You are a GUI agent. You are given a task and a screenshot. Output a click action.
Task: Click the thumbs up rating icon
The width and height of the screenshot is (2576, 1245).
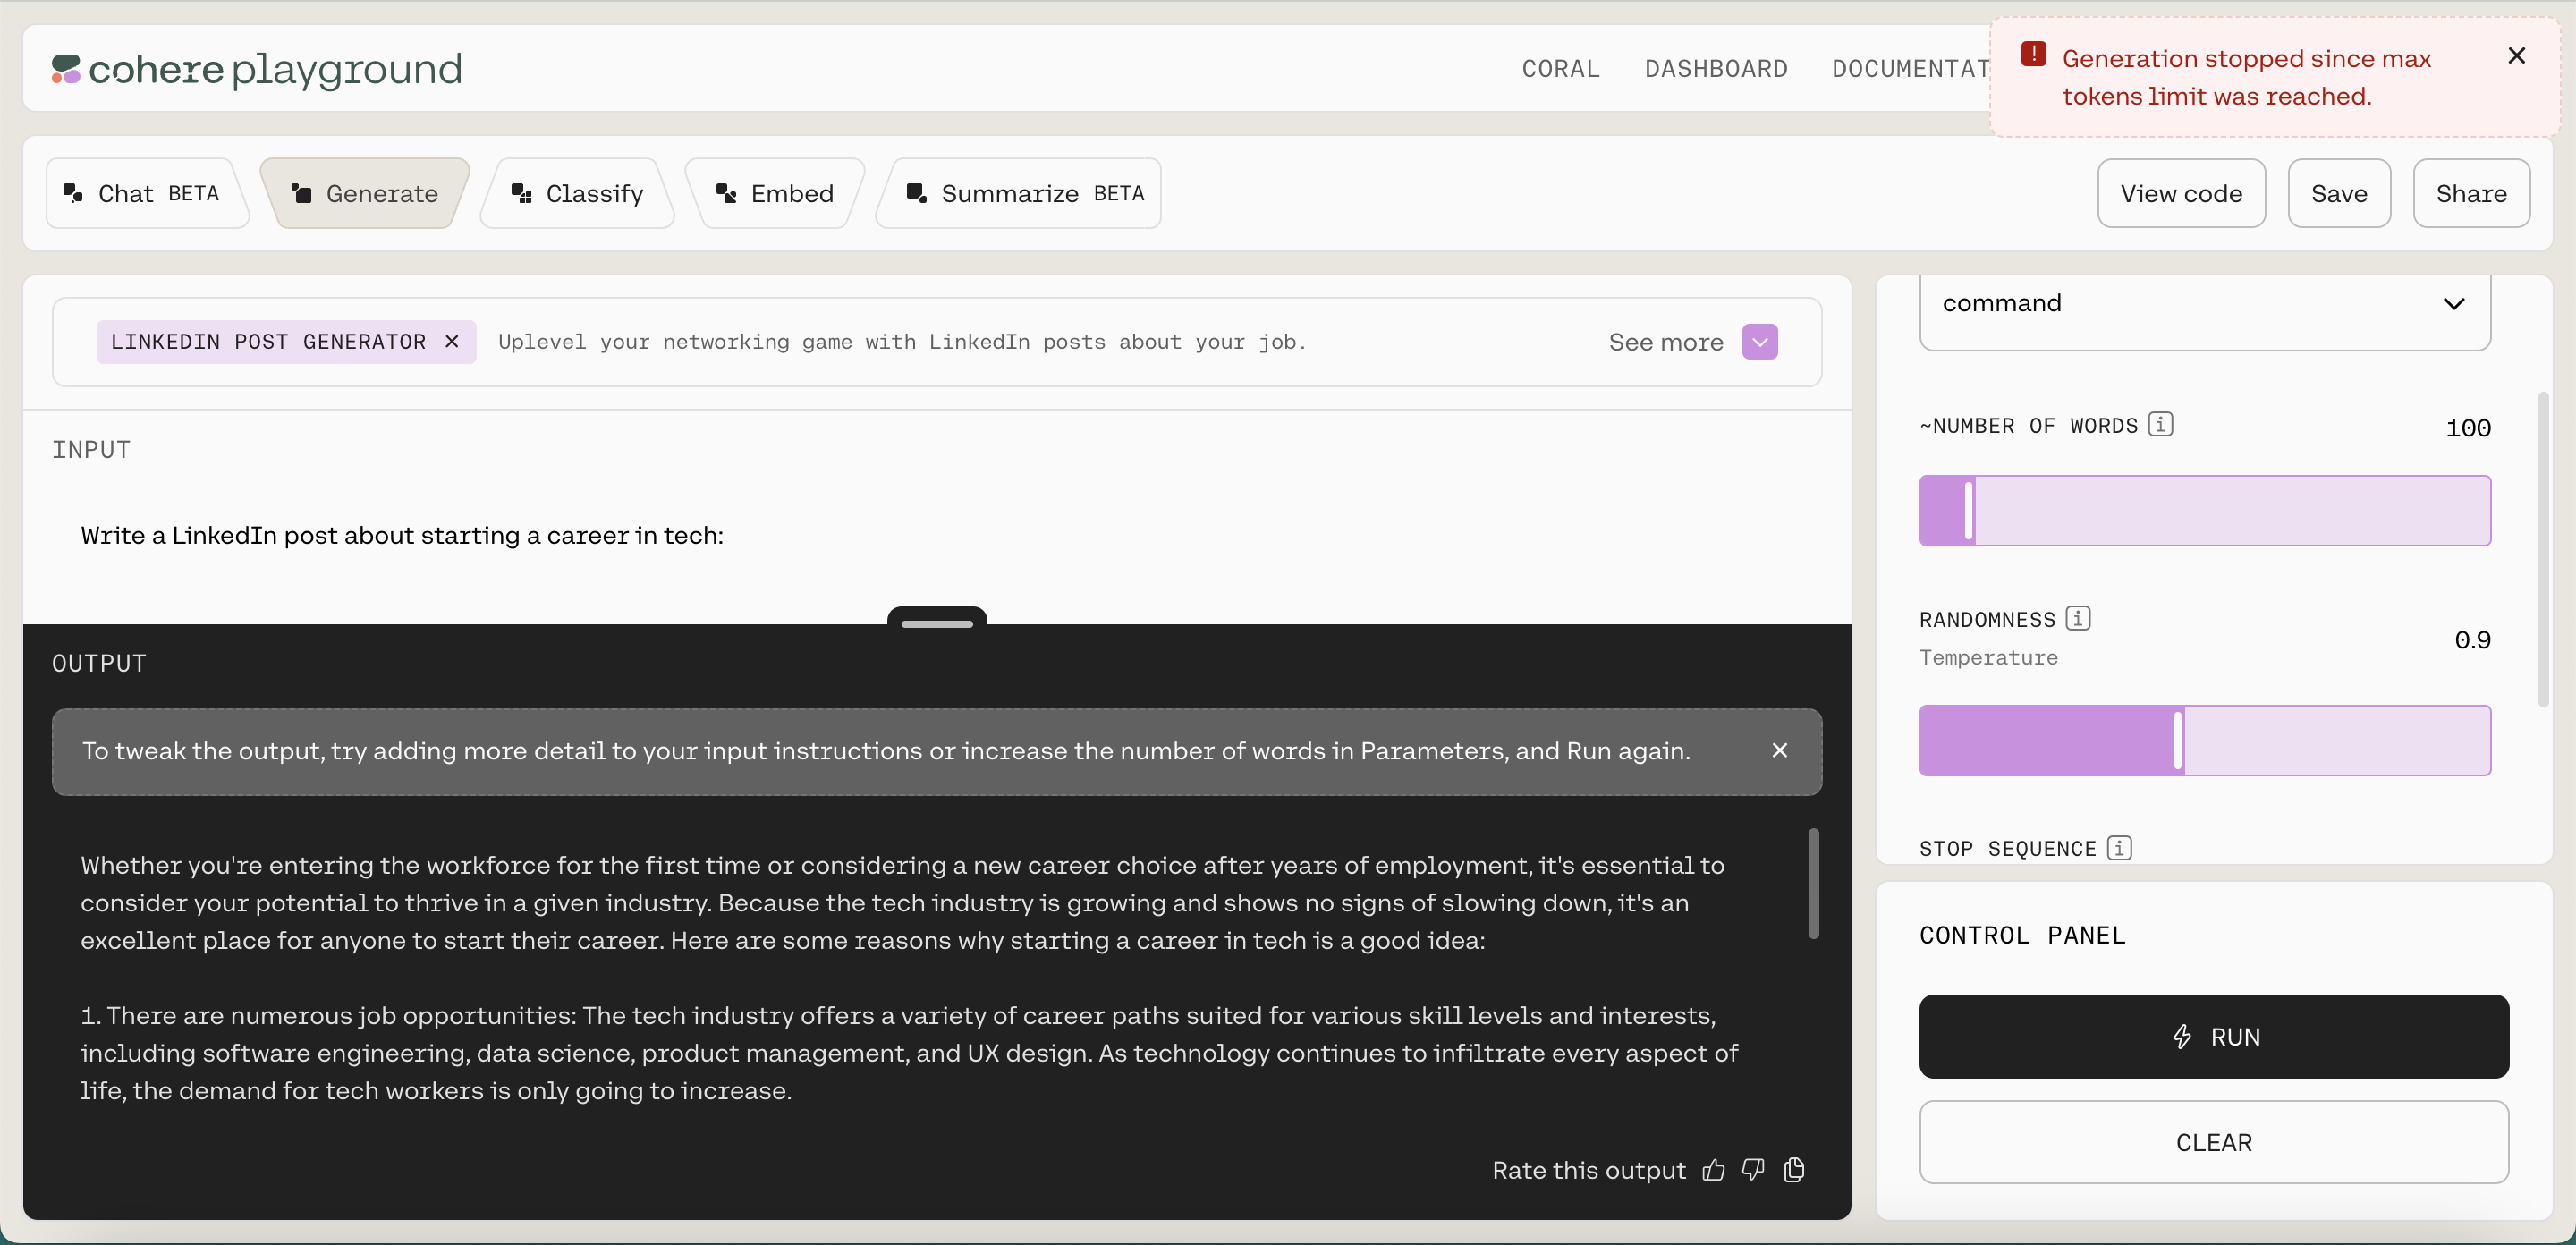[1713, 1170]
